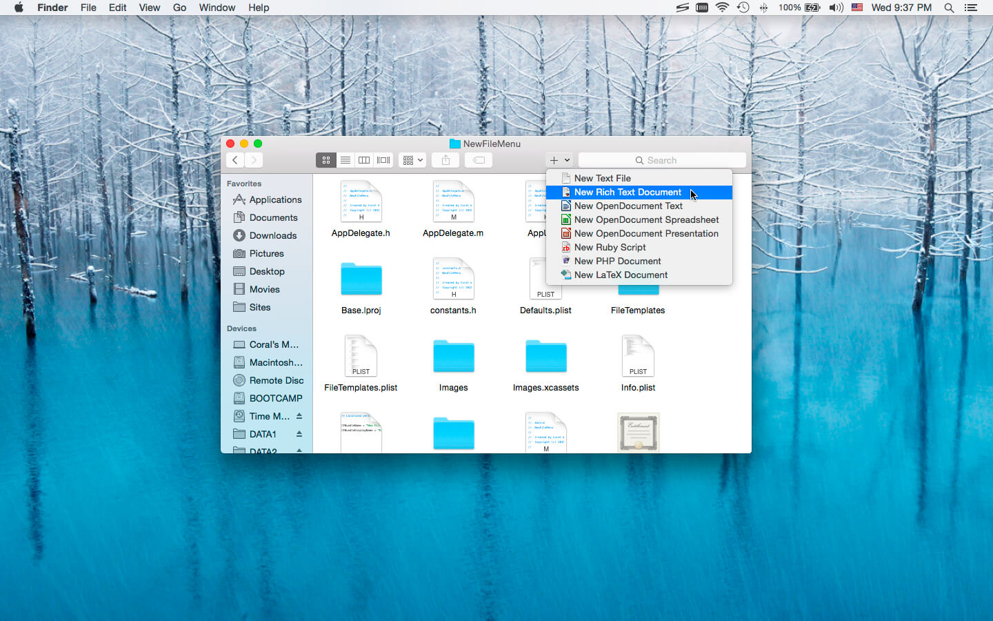
Task: Open Downloads in the sidebar
Action: click(x=267, y=235)
